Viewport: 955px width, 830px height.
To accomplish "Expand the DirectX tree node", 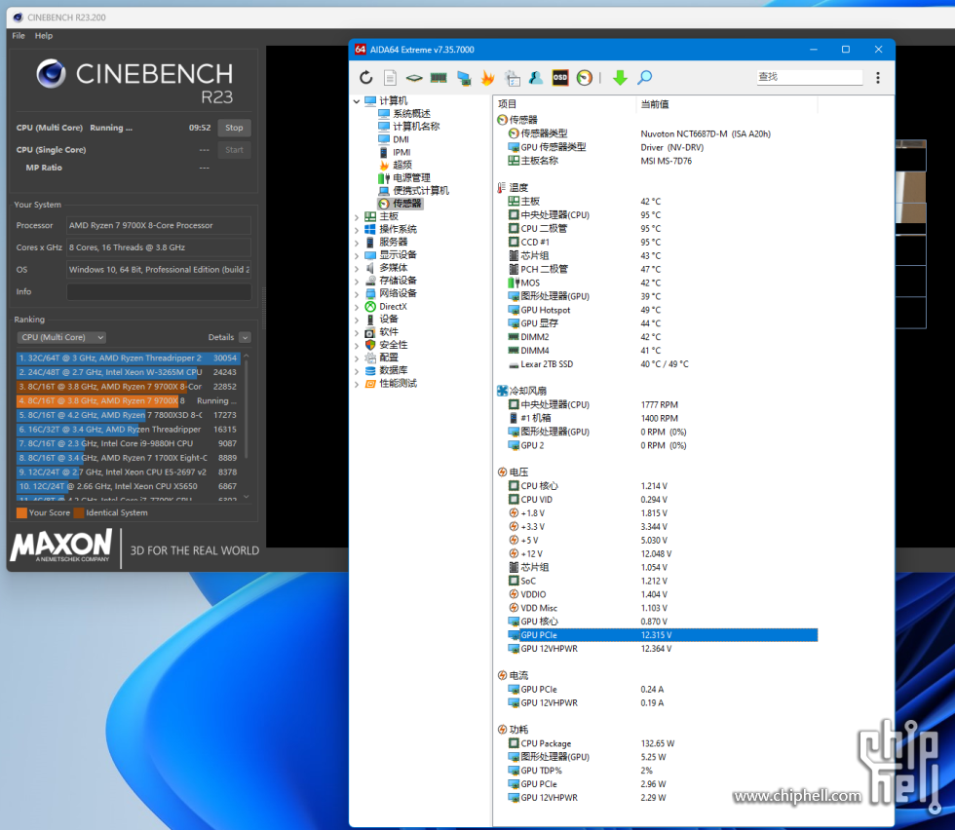I will coord(357,306).
